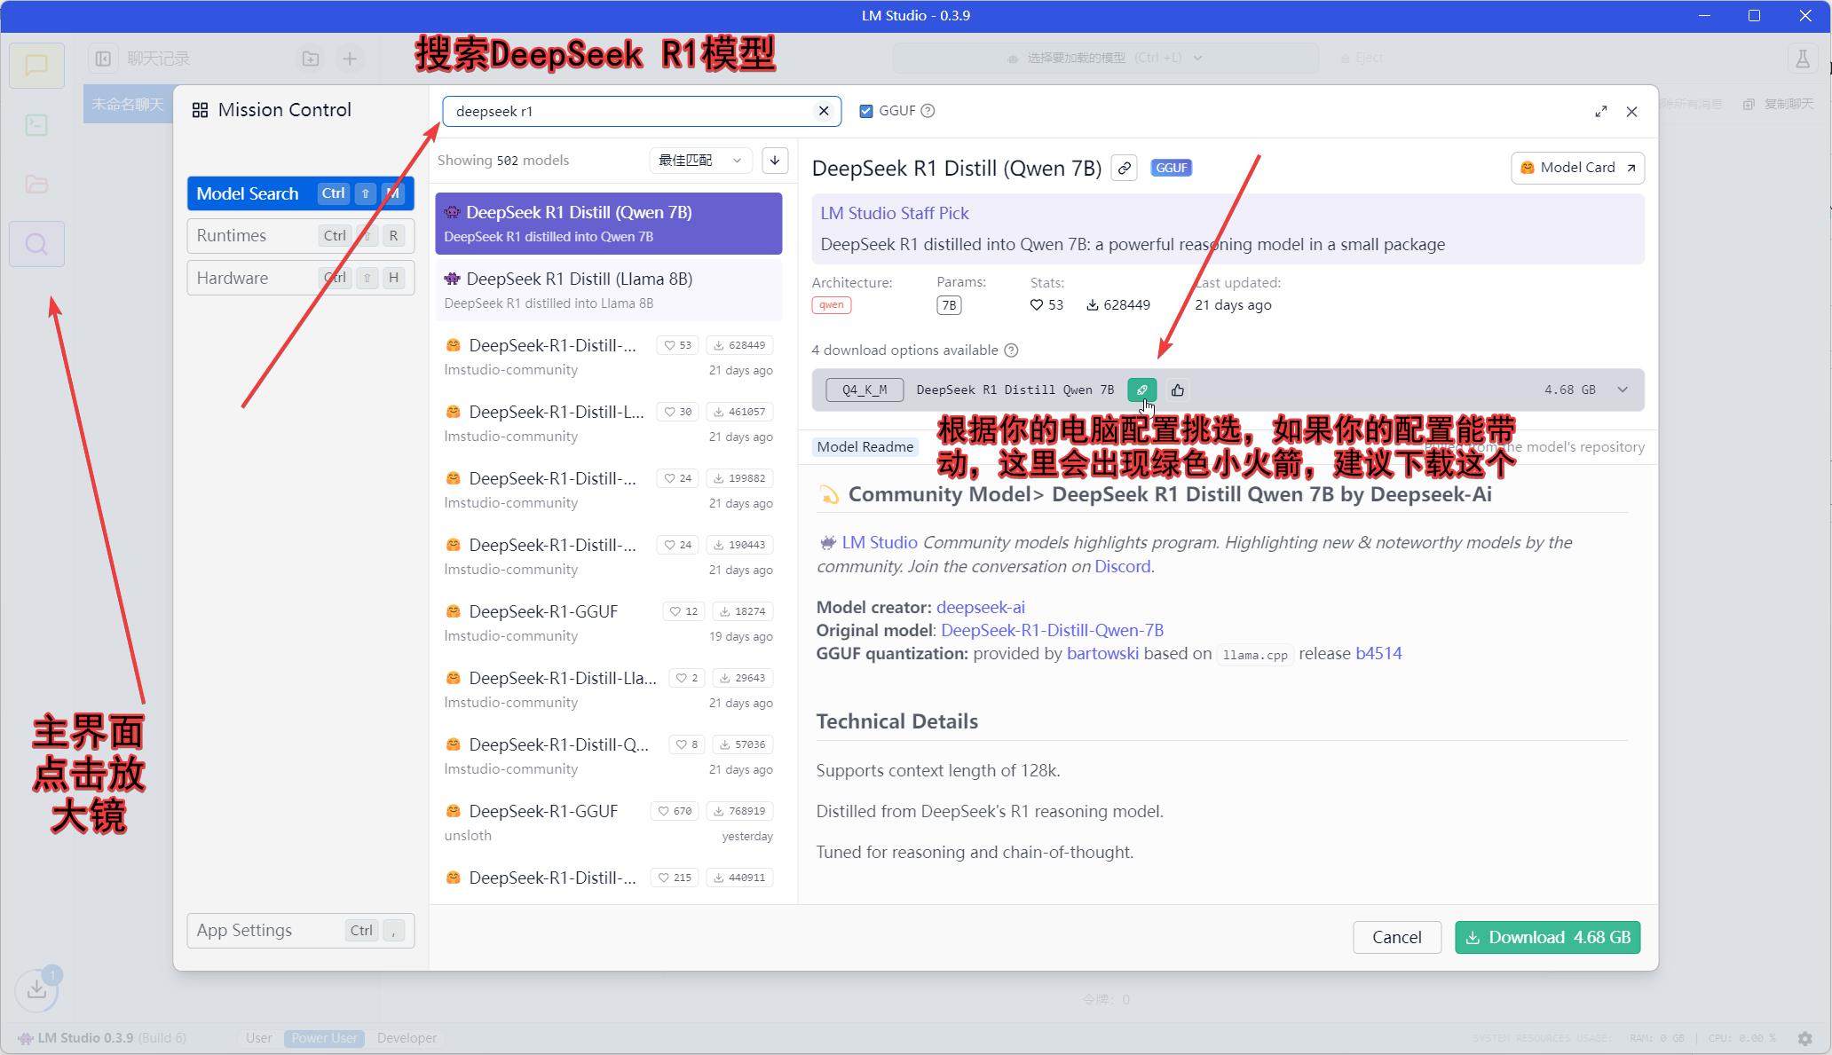Select Hardware tab
1832x1055 pixels.
[300, 279]
